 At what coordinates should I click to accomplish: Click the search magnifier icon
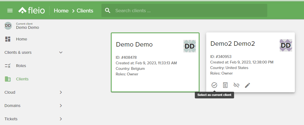(x=108, y=11)
